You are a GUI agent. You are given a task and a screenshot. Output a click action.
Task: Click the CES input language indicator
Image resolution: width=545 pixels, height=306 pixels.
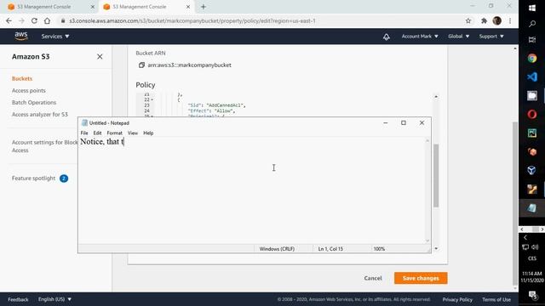coord(531,258)
